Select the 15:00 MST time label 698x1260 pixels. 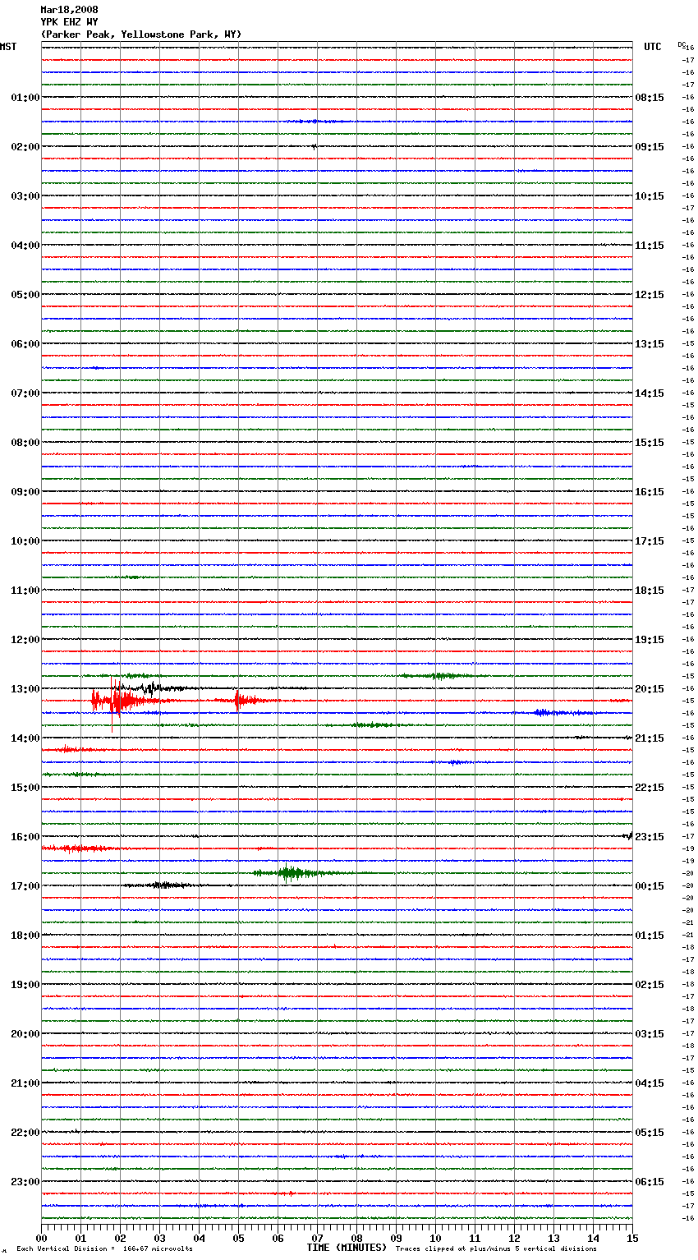[25, 788]
